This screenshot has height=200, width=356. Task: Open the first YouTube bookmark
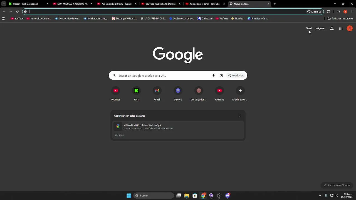tap(17, 19)
